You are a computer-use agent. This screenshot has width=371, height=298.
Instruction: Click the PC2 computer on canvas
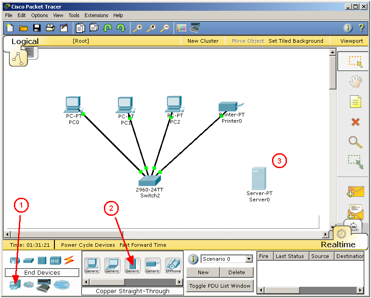click(174, 104)
